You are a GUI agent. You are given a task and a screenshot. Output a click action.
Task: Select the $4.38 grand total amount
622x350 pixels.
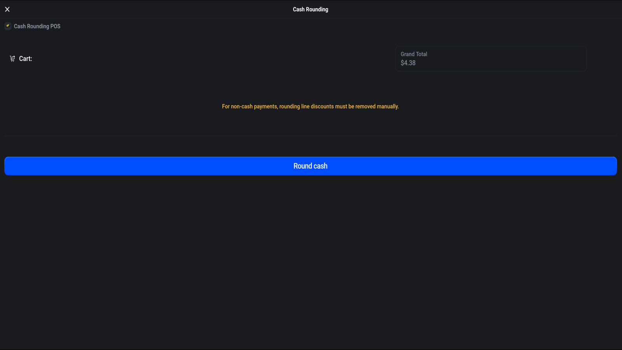tap(408, 63)
